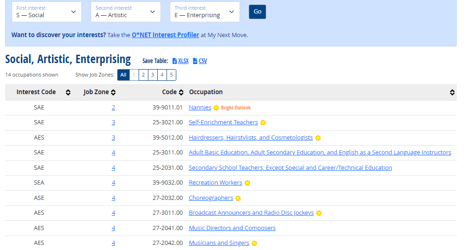Open the First interest dropdown
The width and height of the screenshot is (467, 250).
tap(47, 12)
